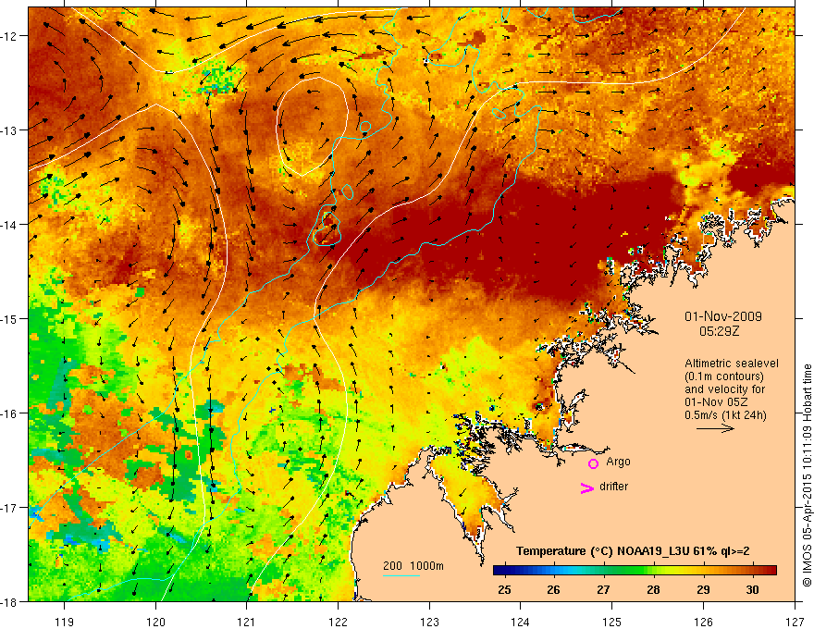Click longitude axis label 127
814x629 pixels.
[795, 622]
